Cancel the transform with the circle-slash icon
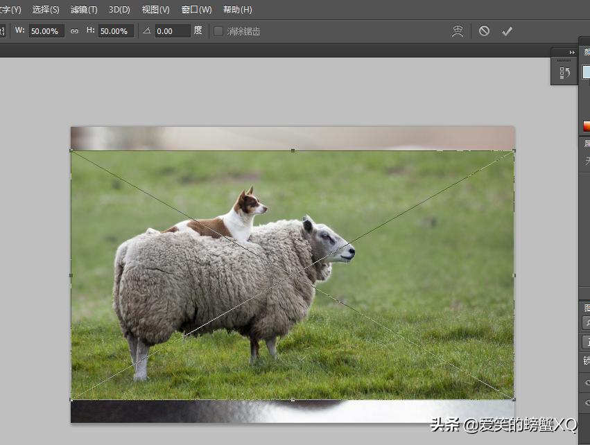The height and width of the screenshot is (445, 590). coord(484,31)
